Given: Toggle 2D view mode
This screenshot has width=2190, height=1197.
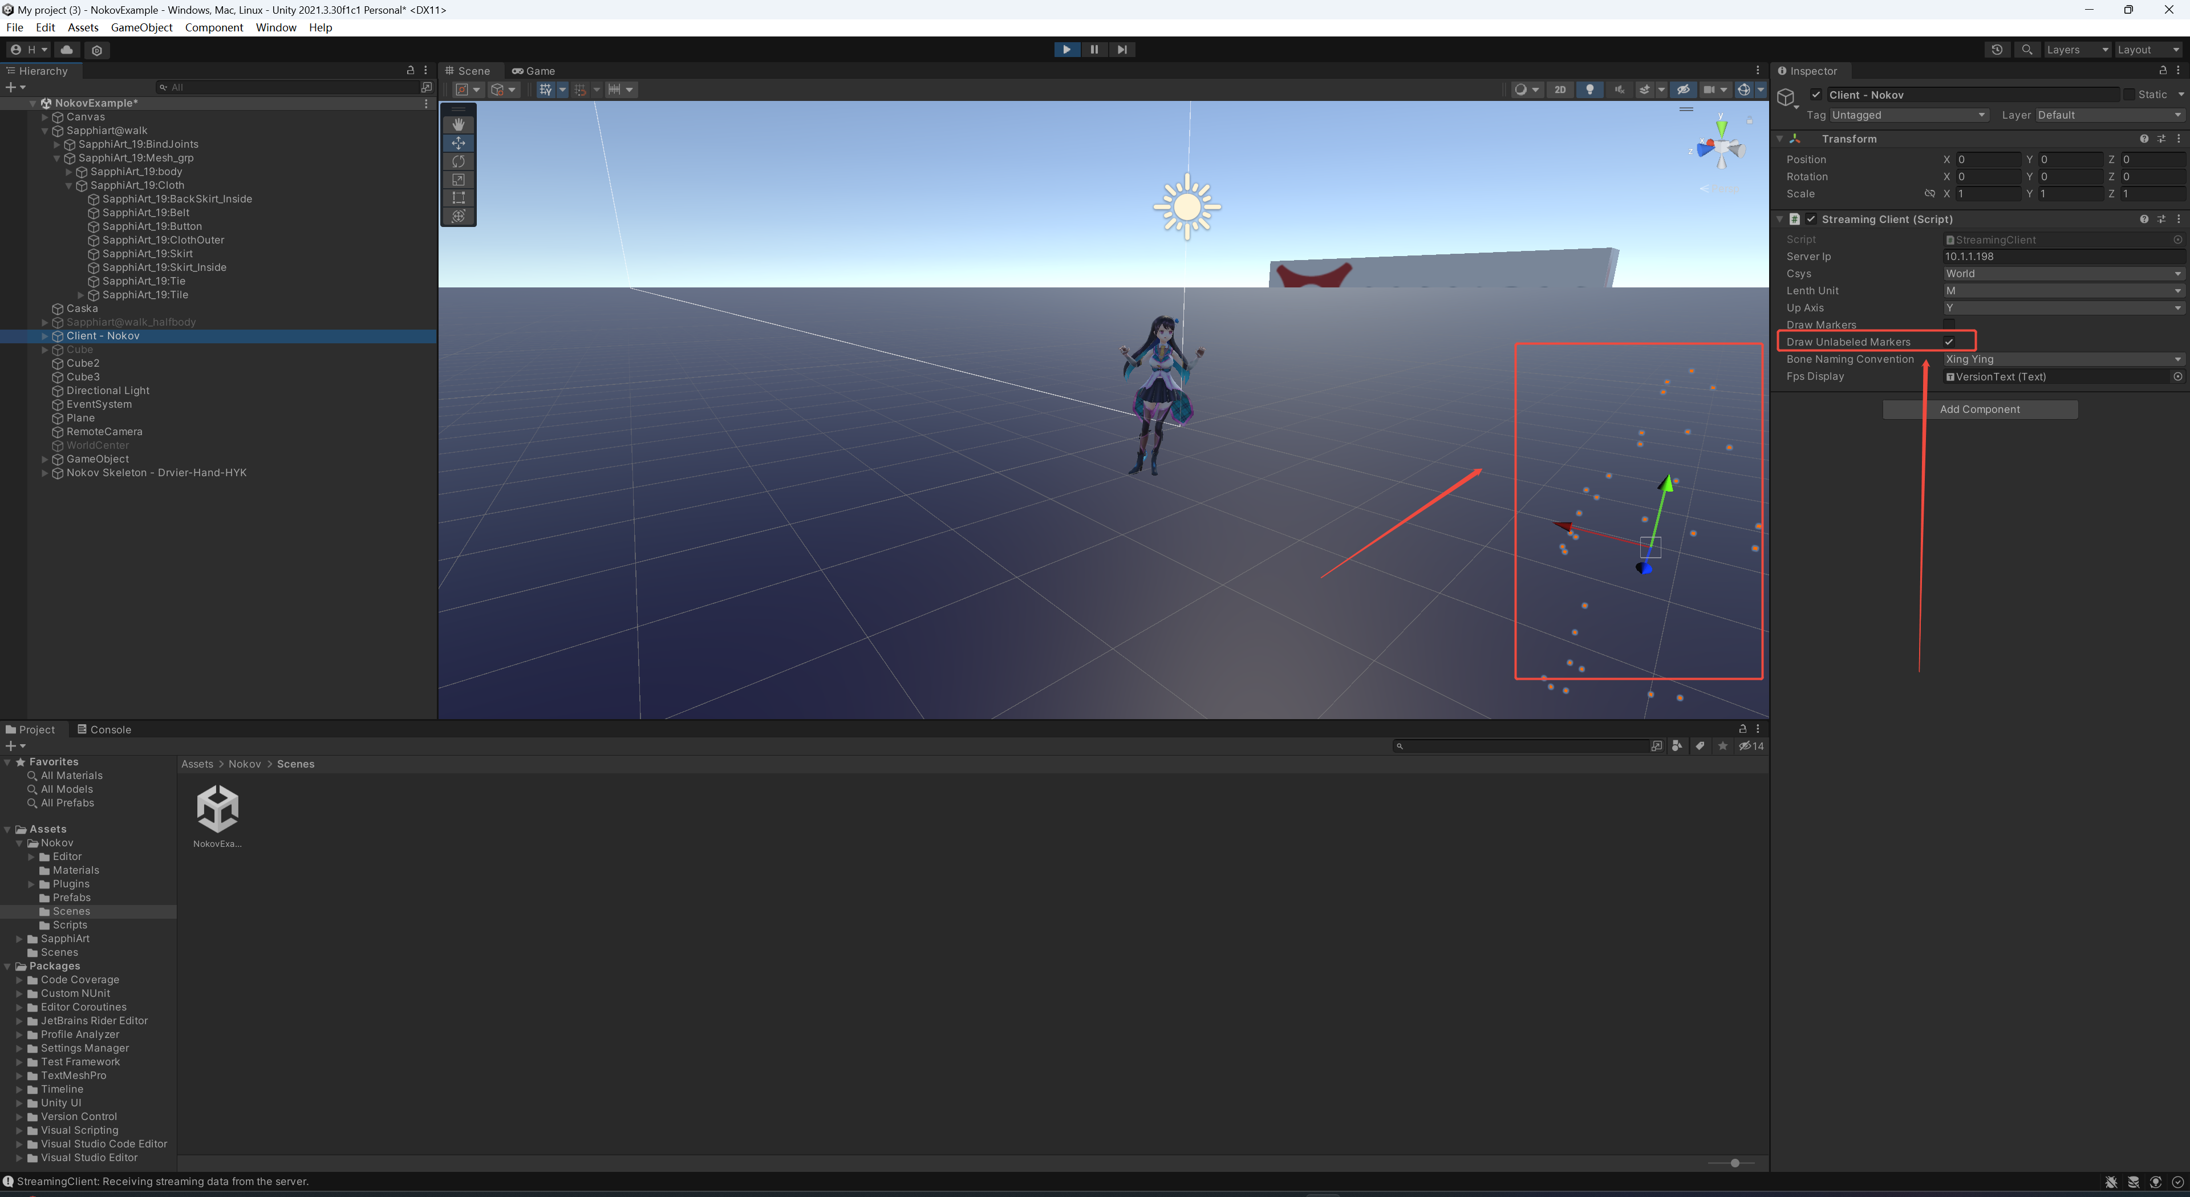Looking at the screenshot, I should tap(1560, 90).
